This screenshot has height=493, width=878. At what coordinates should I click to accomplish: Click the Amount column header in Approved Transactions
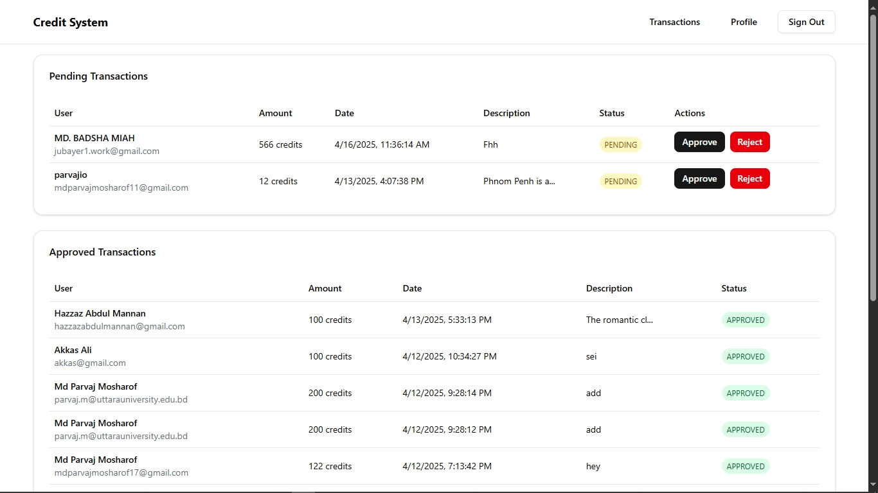click(x=325, y=288)
